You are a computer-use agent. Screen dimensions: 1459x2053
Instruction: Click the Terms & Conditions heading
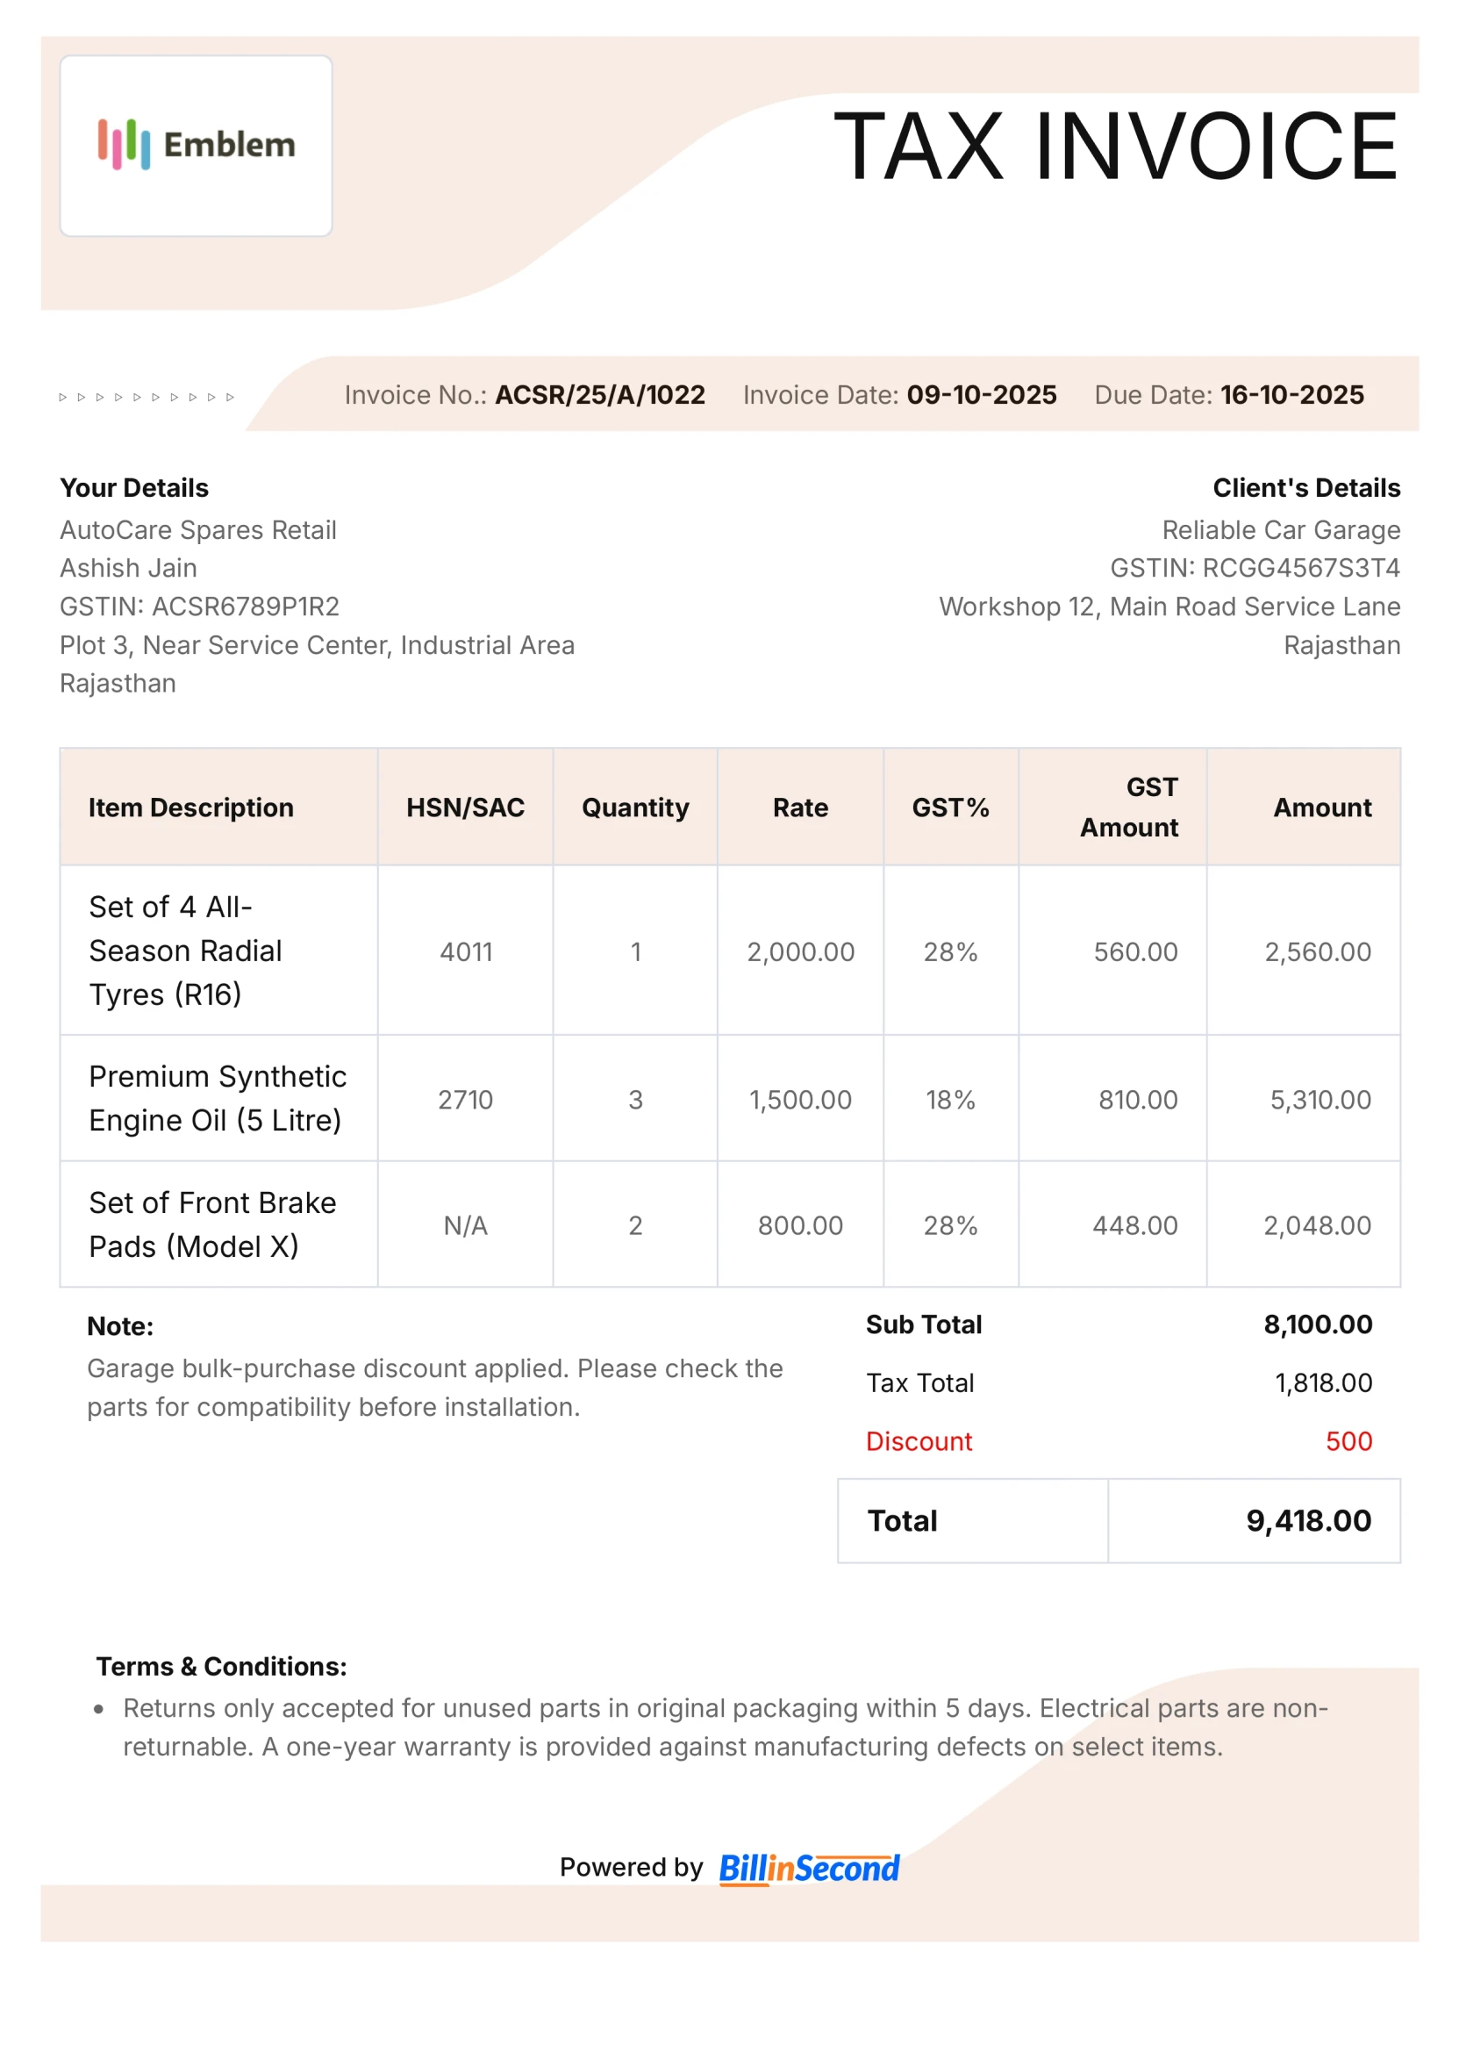pos(221,1666)
